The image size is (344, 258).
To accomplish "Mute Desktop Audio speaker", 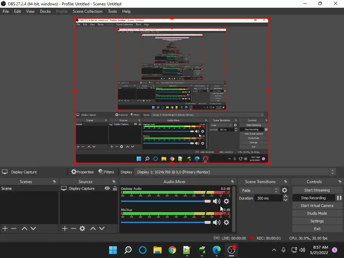I will pos(217,201).
